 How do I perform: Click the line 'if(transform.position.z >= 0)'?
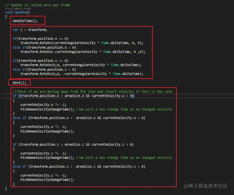pyautogui.click(x=40, y=61)
